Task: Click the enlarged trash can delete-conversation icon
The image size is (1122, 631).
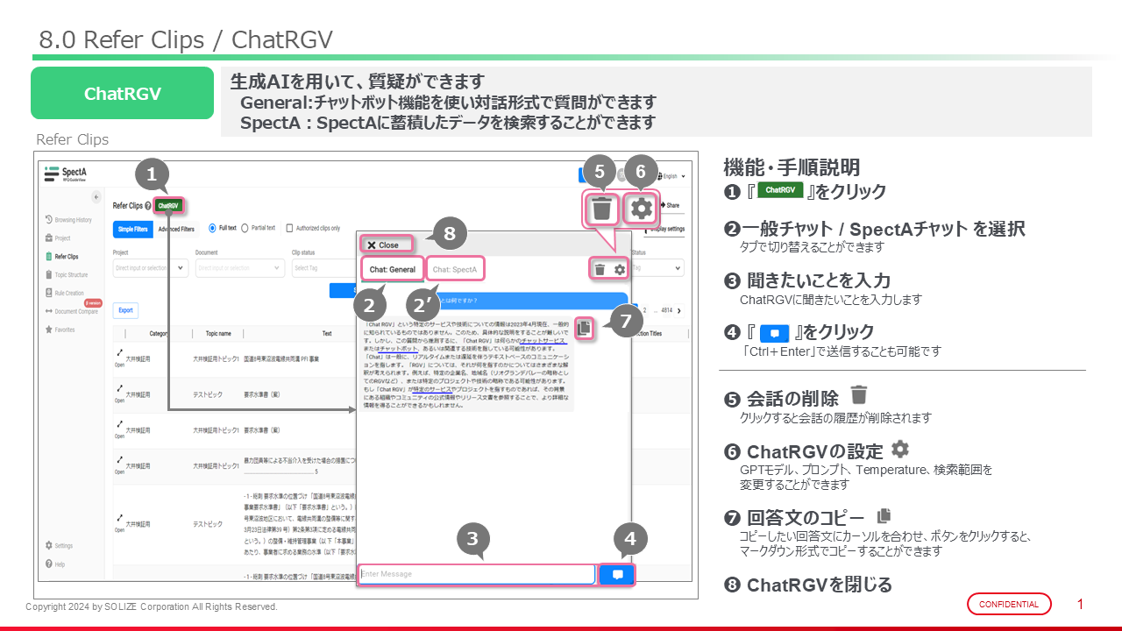Action: [601, 209]
